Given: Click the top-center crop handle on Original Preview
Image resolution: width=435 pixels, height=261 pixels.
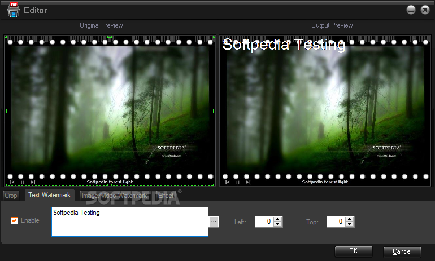Looking at the screenshot, I should (110, 36).
